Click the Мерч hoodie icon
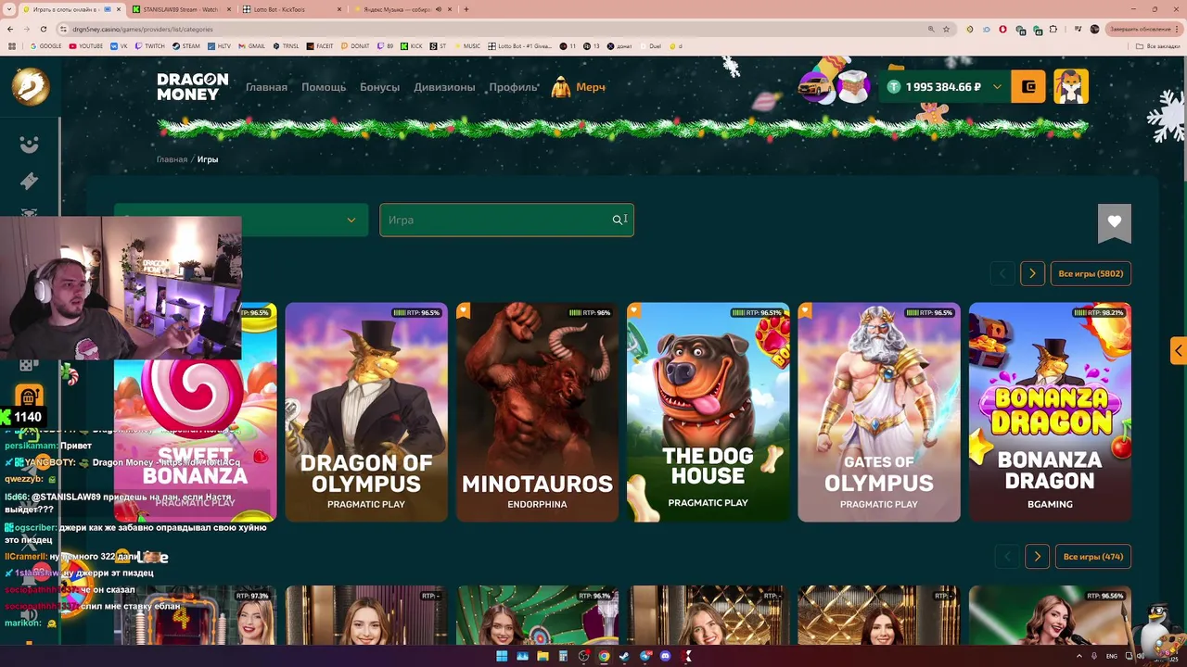Screen dimensions: 1187x667 [x=561, y=87]
